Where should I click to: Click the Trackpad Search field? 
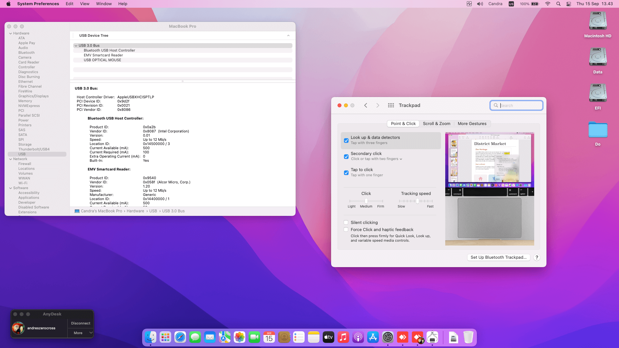click(516, 105)
